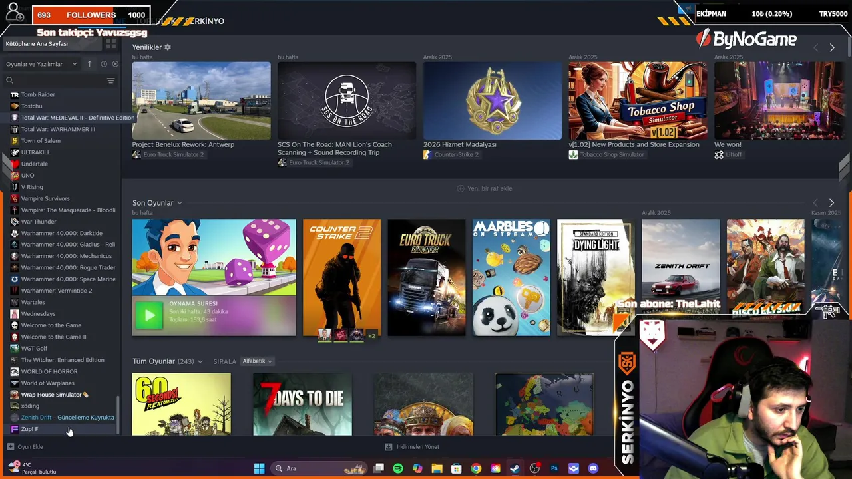Viewport: 852px width, 479px height.
Task: Open SCS On The Road news thumbnail
Action: click(x=347, y=100)
